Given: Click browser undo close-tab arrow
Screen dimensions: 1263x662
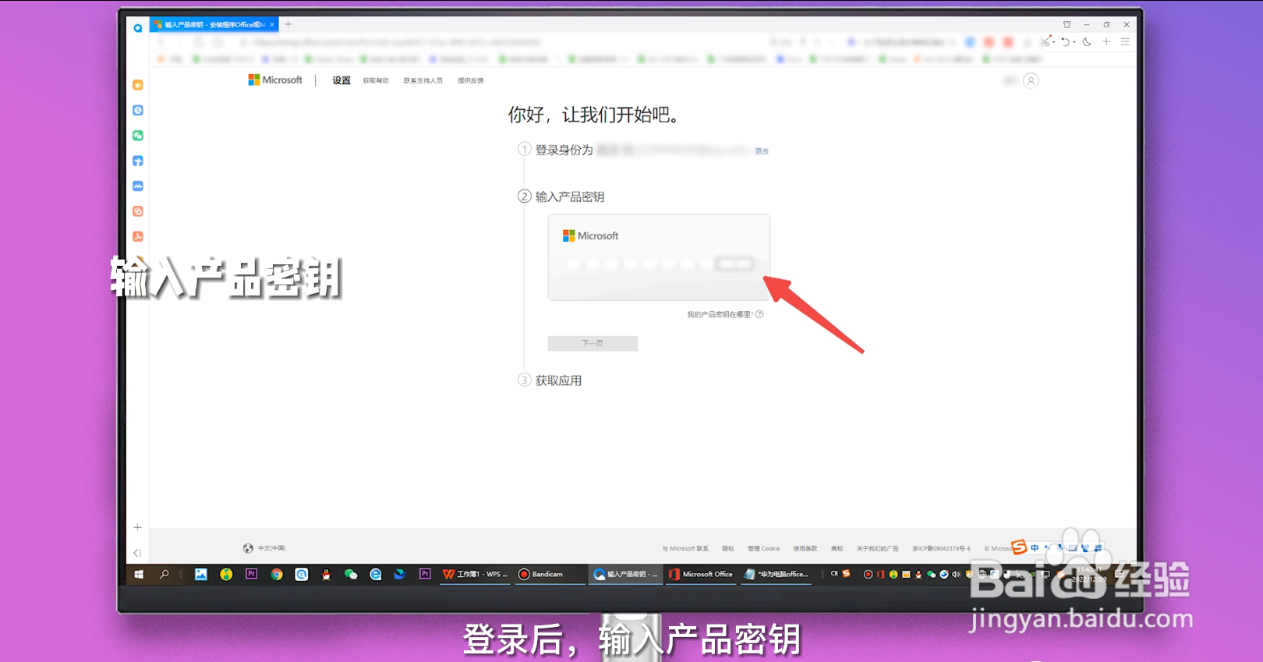Looking at the screenshot, I should [1066, 42].
